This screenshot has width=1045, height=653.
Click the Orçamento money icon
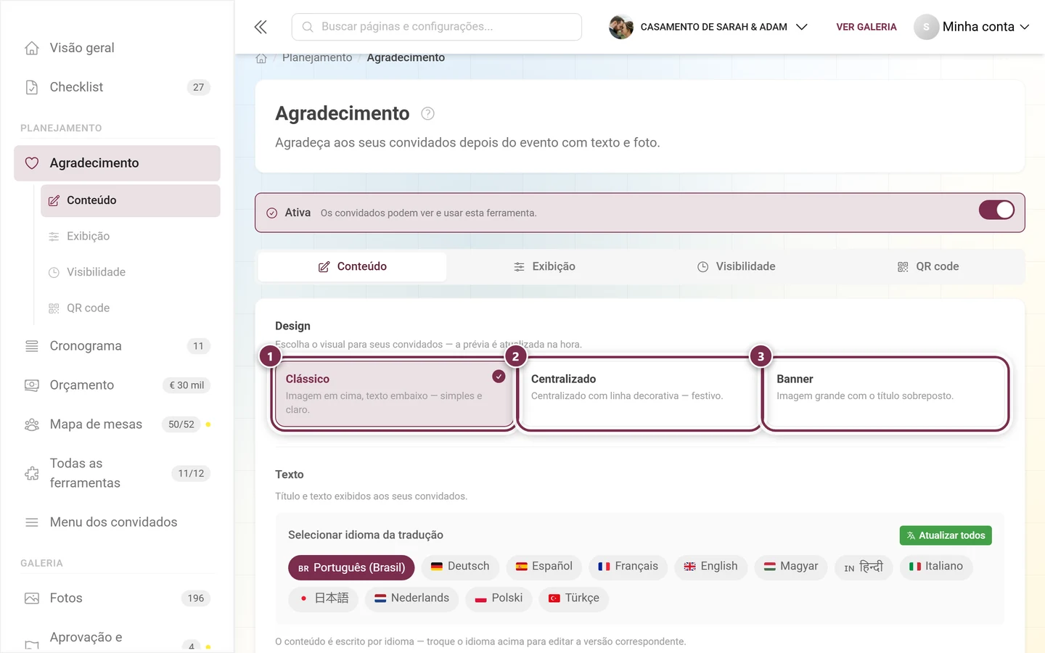(x=32, y=385)
